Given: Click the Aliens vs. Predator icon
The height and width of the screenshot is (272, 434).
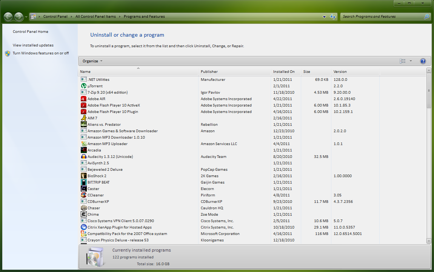Looking at the screenshot, I should tap(83, 124).
